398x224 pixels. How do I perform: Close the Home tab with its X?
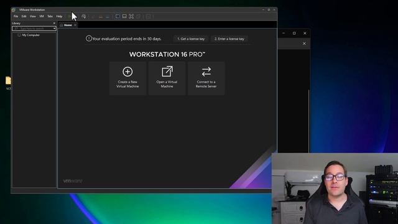pyautogui.click(x=75, y=25)
